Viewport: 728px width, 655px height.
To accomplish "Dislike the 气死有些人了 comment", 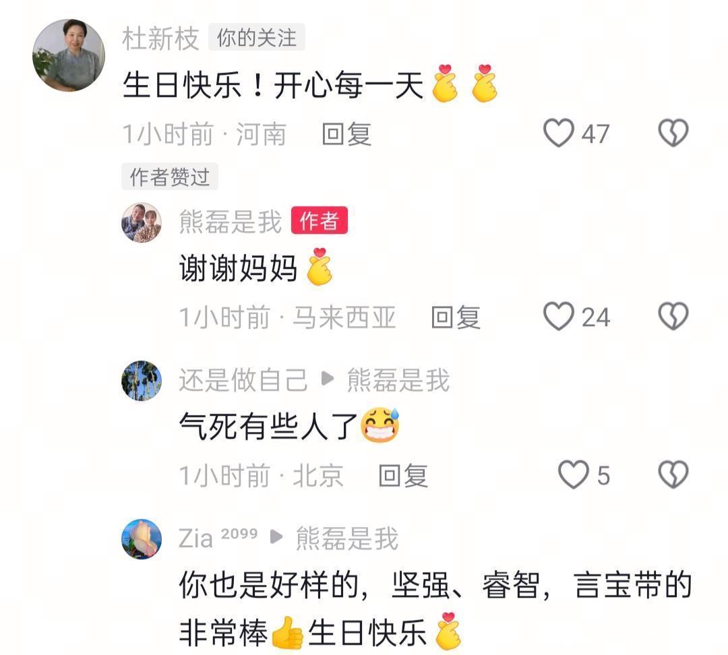I will point(673,475).
